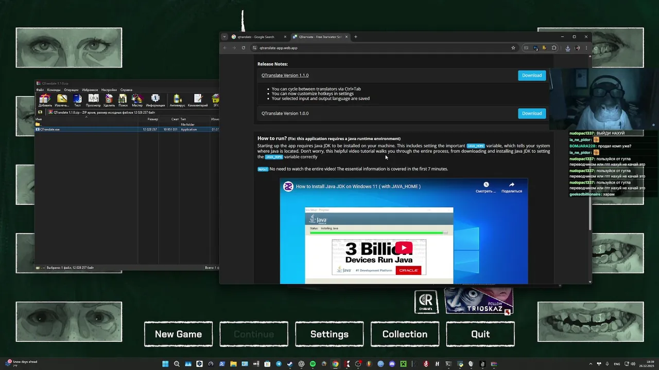Open Spotify from the taskbar
Image resolution: width=659 pixels, height=370 pixels.
point(313,364)
